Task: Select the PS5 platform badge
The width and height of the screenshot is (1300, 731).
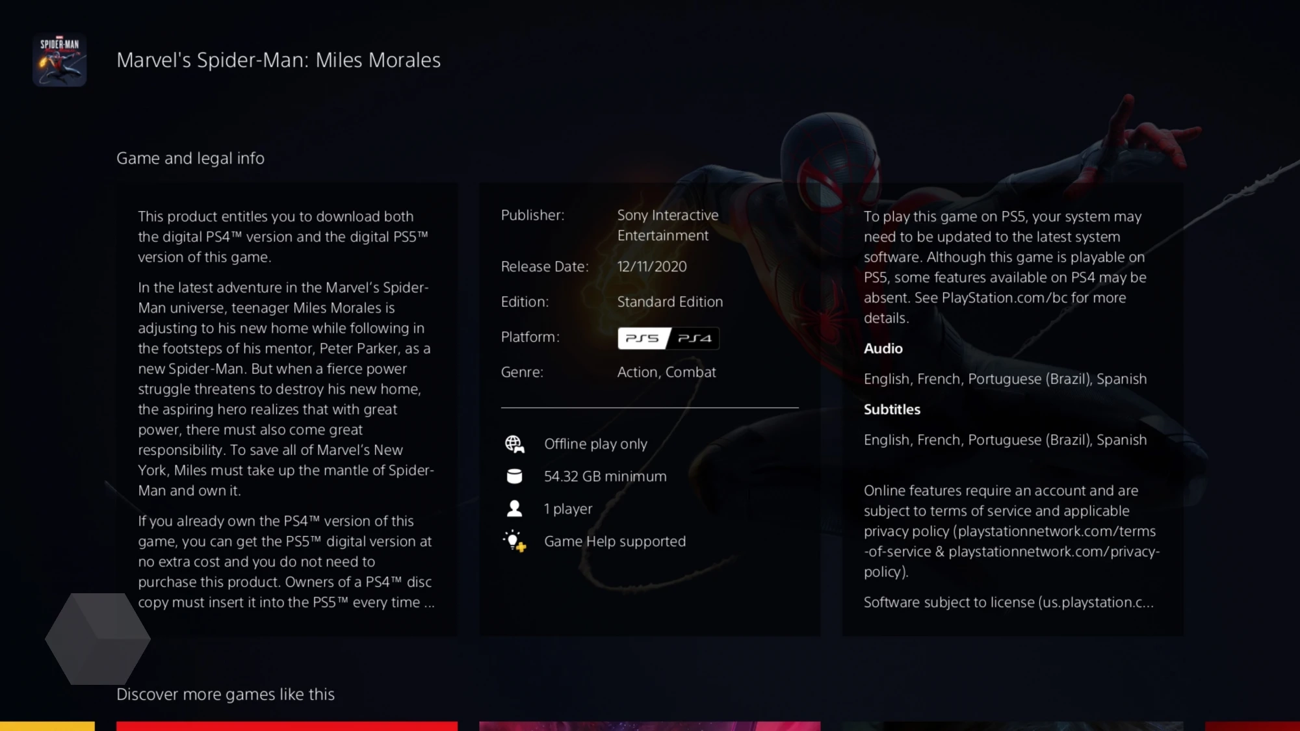Action: (x=643, y=338)
